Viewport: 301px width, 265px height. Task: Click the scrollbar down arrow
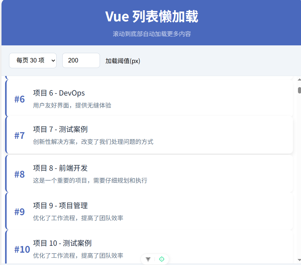[x=299, y=260]
